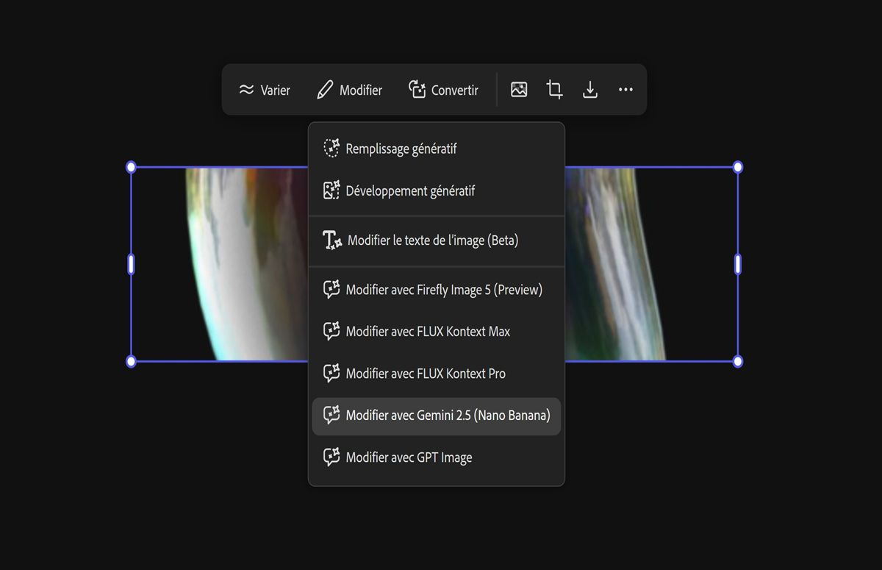Click the Convertir toolbar button
Image resolution: width=882 pixels, height=570 pixels.
click(443, 90)
